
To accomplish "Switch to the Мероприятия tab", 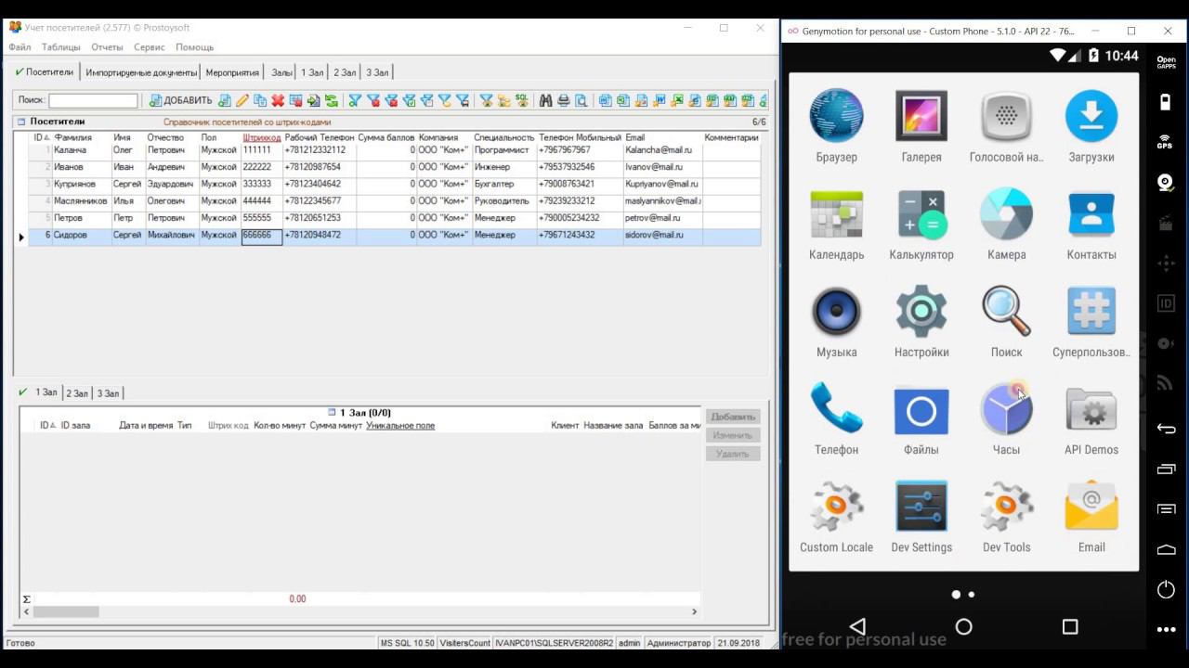I will coord(231,72).
